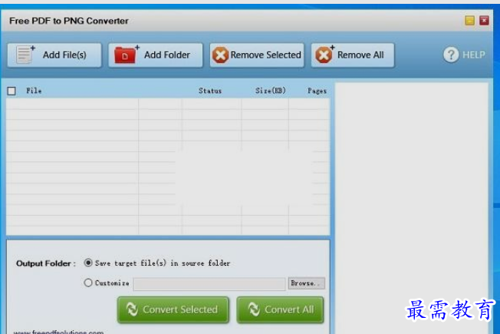Click the HELP text label
The width and height of the screenshot is (500, 334).
(x=474, y=55)
